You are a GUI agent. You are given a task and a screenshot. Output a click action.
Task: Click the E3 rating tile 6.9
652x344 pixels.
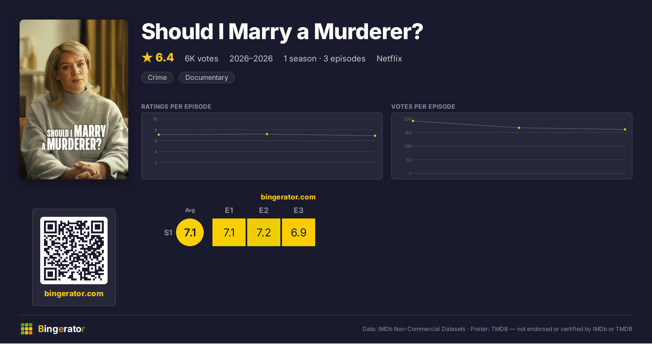pyautogui.click(x=299, y=232)
